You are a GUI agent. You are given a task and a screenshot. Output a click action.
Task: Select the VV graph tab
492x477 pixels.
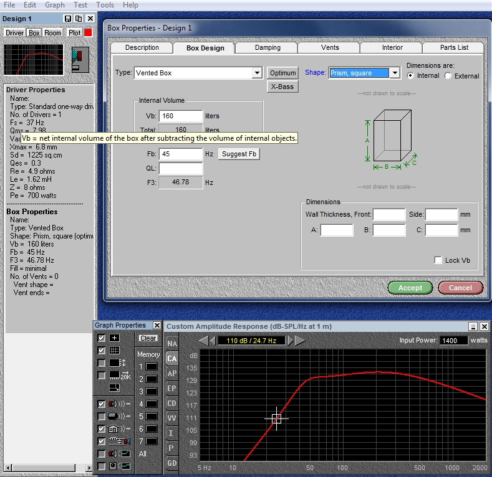tap(172, 418)
